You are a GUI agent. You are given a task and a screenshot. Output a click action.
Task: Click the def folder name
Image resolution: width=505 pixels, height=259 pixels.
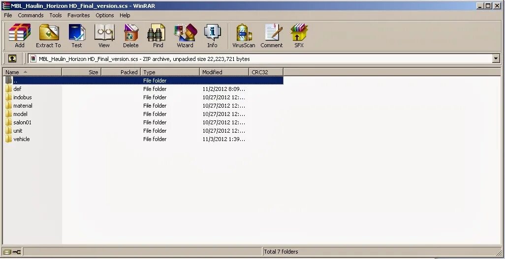[x=17, y=89]
